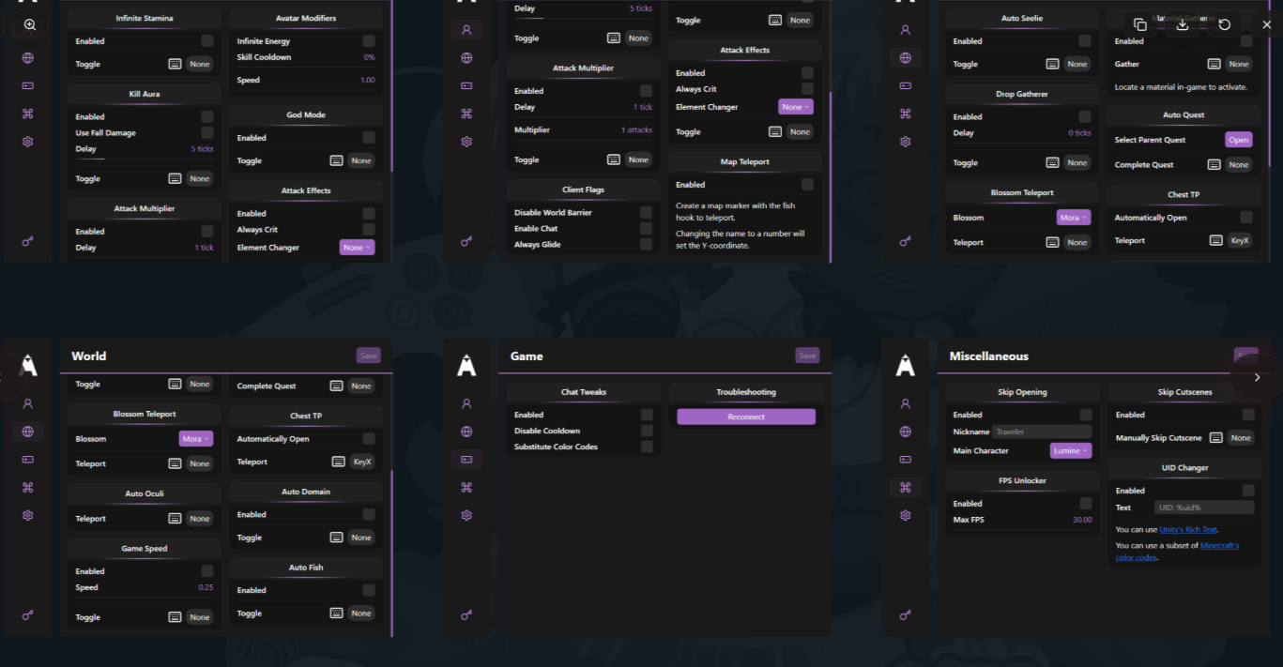
Task: Click the zoom-in magnifier icon
Action: [30, 25]
